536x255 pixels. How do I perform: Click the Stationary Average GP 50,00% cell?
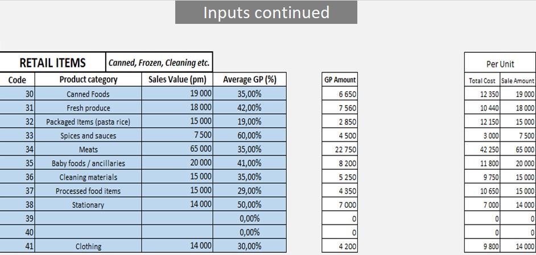(x=250, y=204)
